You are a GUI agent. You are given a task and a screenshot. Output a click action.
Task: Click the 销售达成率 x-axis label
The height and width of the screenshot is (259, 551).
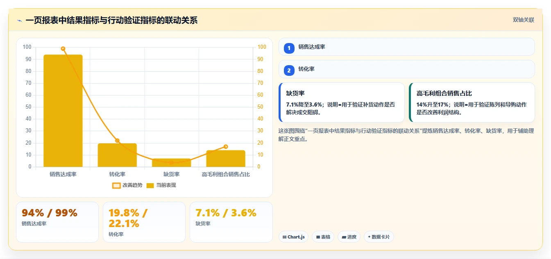point(63,174)
